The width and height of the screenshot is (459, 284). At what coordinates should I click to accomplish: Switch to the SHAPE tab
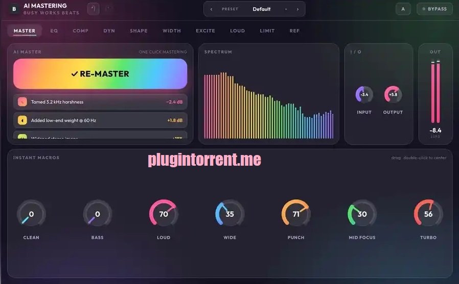point(139,31)
